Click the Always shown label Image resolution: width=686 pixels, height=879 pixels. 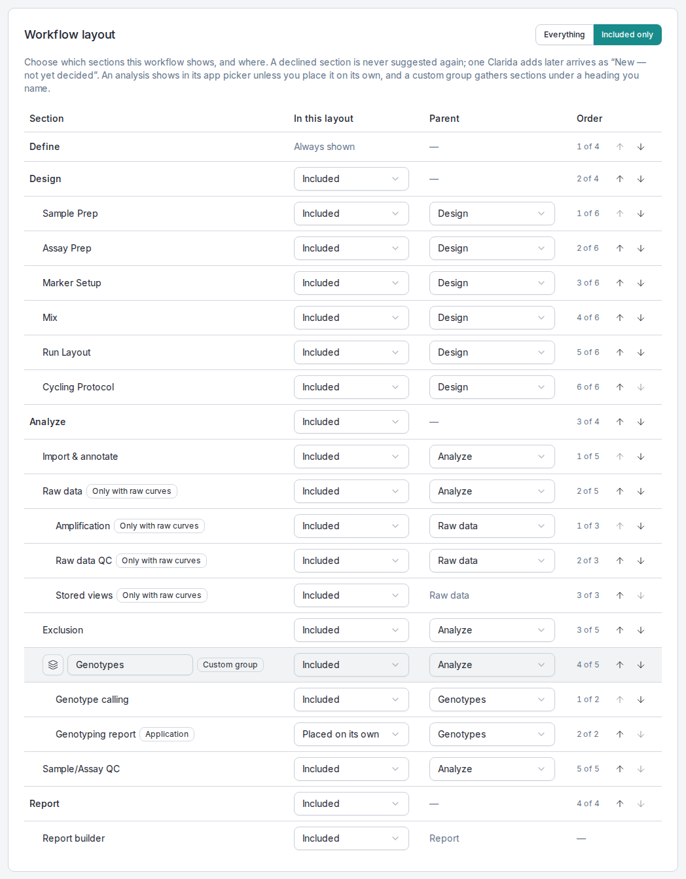pos(324,147)
